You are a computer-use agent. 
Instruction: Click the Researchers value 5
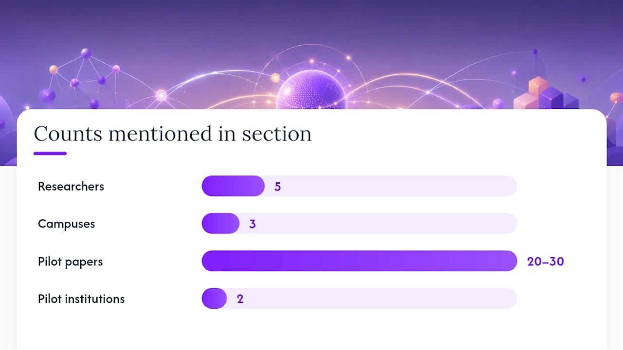click(x=277, y=187)
